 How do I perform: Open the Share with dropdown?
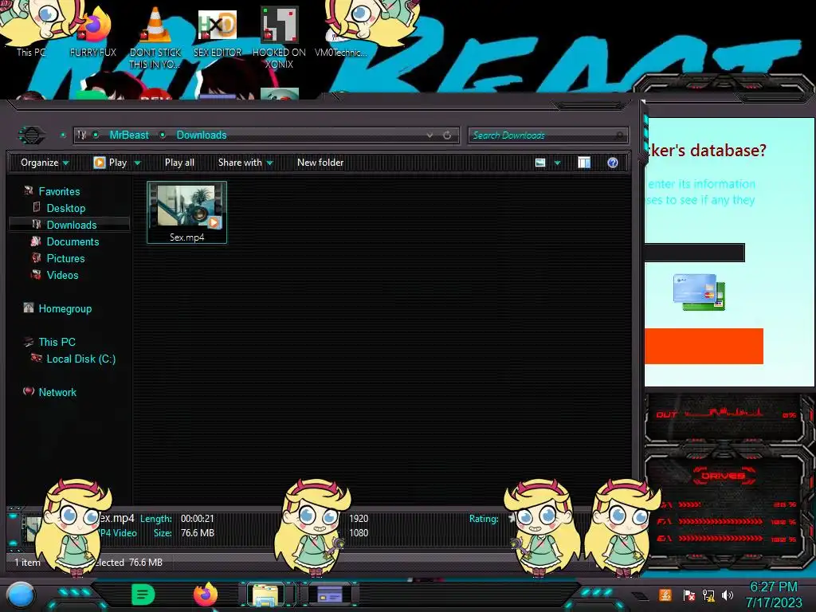pyautogui.click(x=245, y=163)
